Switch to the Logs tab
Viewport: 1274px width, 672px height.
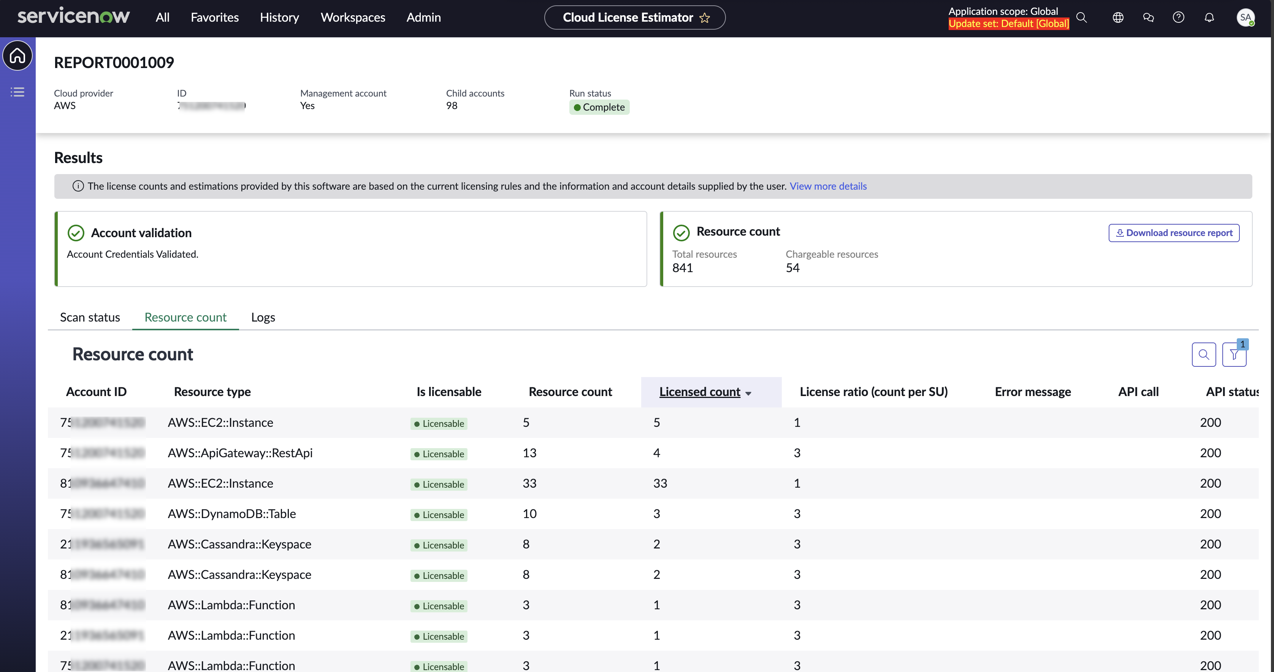tap(263, 317)
